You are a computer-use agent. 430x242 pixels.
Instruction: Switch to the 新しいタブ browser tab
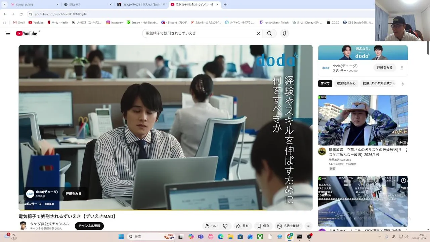coord(87,5)
